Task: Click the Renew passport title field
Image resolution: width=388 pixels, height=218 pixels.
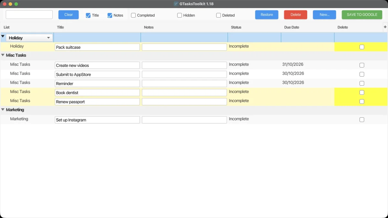Action: click(x=97, y=101)
